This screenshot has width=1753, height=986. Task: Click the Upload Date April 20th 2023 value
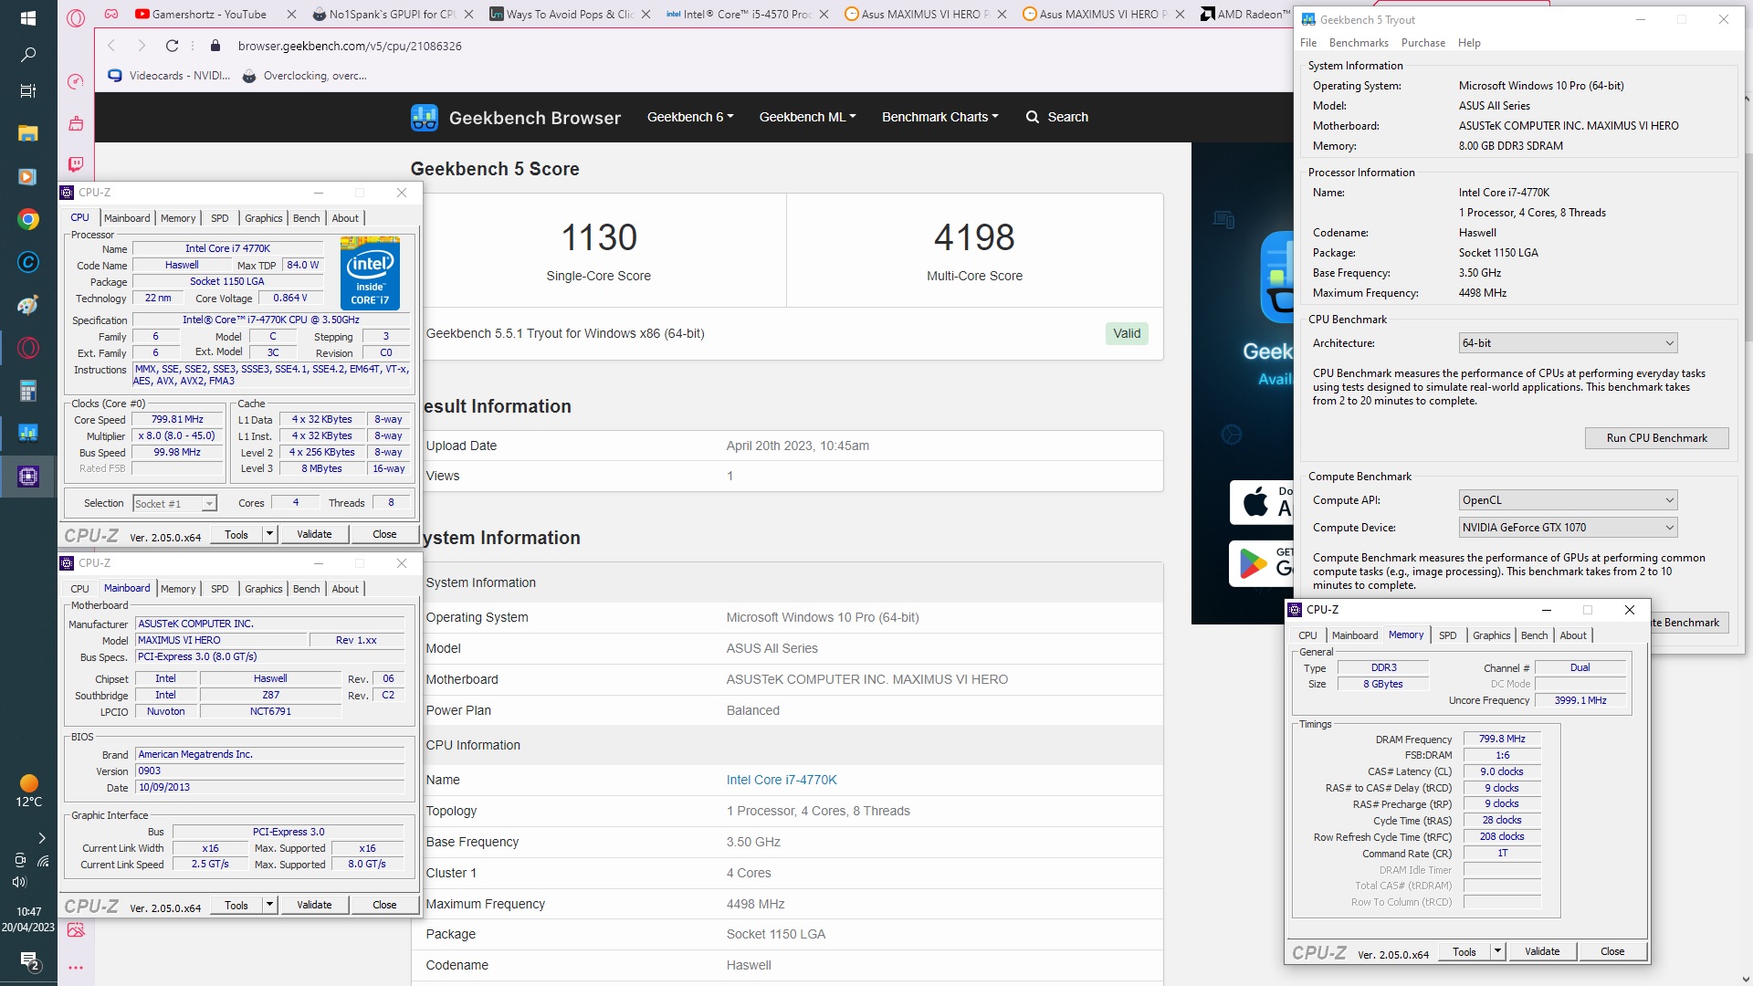(798, 446)
